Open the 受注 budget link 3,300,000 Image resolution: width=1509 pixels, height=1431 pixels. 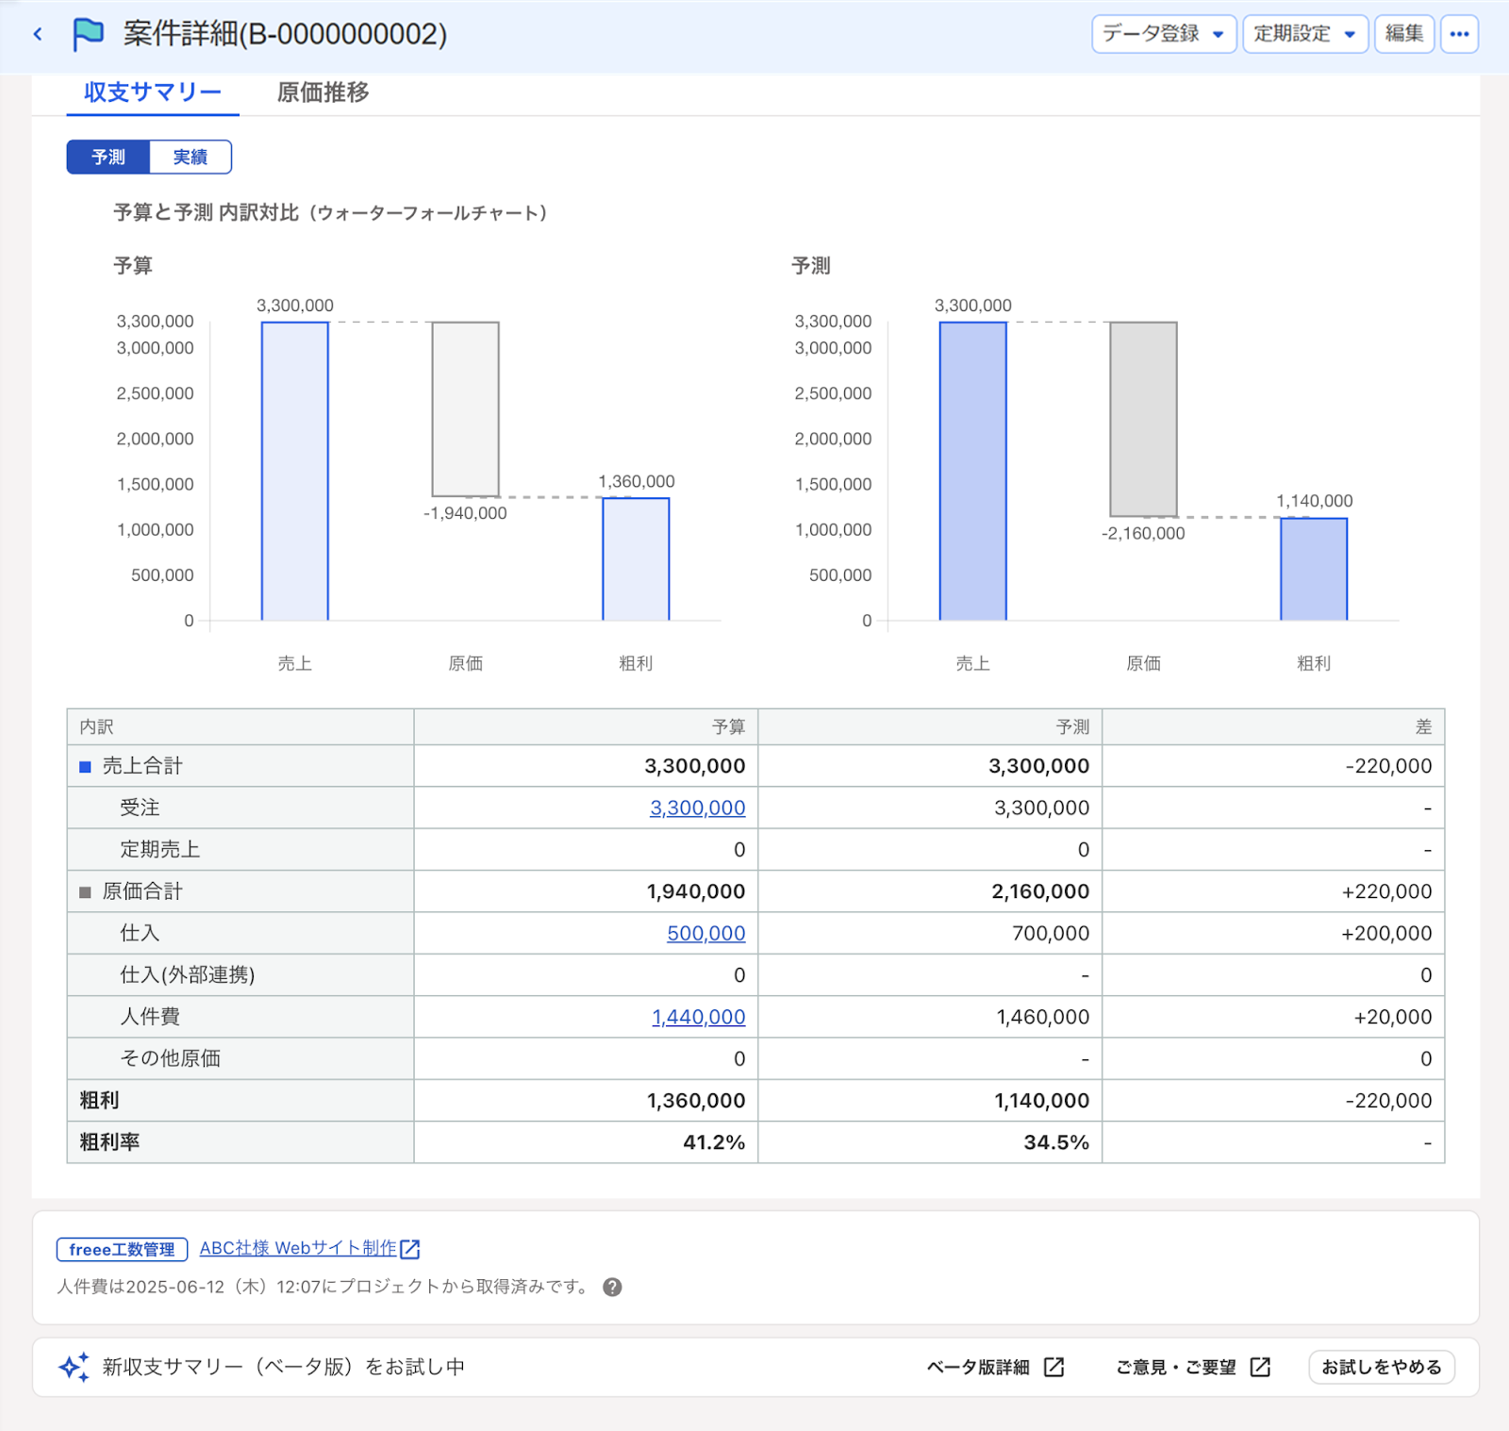[697, 807]
